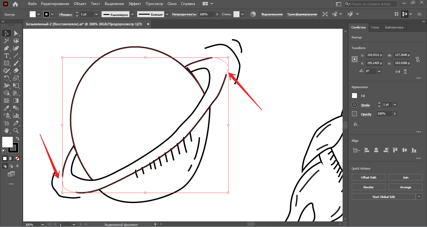
Task: Open the Файл menu
Action: click(32, 4)
